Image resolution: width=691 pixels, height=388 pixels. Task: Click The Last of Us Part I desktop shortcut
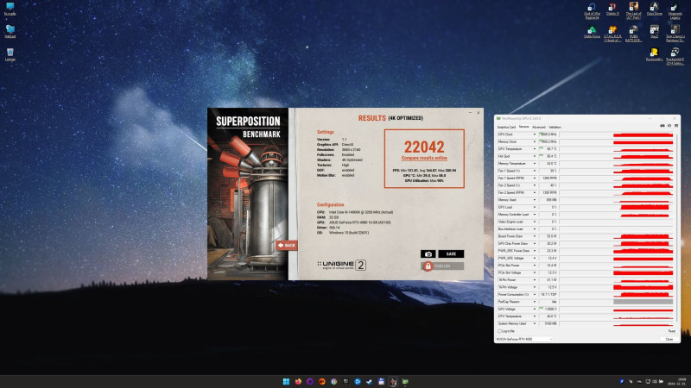[633, 10]
